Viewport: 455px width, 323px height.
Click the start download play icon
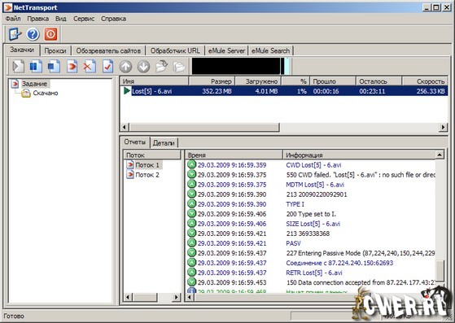(x=18, y=67)
